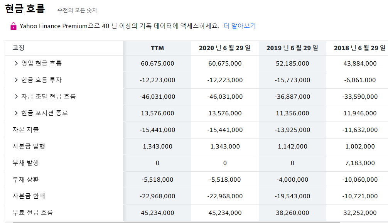Click the value -15,773,000
Viewport: 388px width, 223px height.
tap(292, 80)
